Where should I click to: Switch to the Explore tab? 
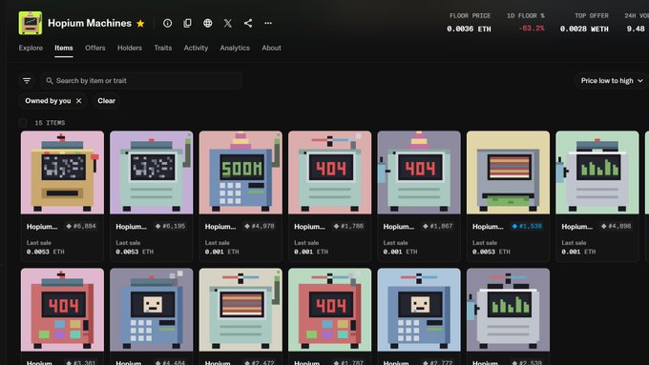coord(31,48)
